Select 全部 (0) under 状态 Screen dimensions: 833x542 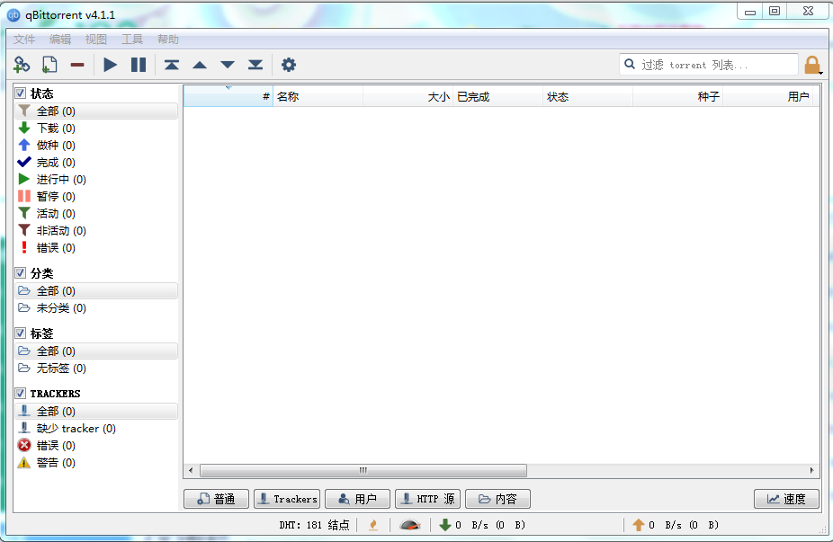(96, 111)
